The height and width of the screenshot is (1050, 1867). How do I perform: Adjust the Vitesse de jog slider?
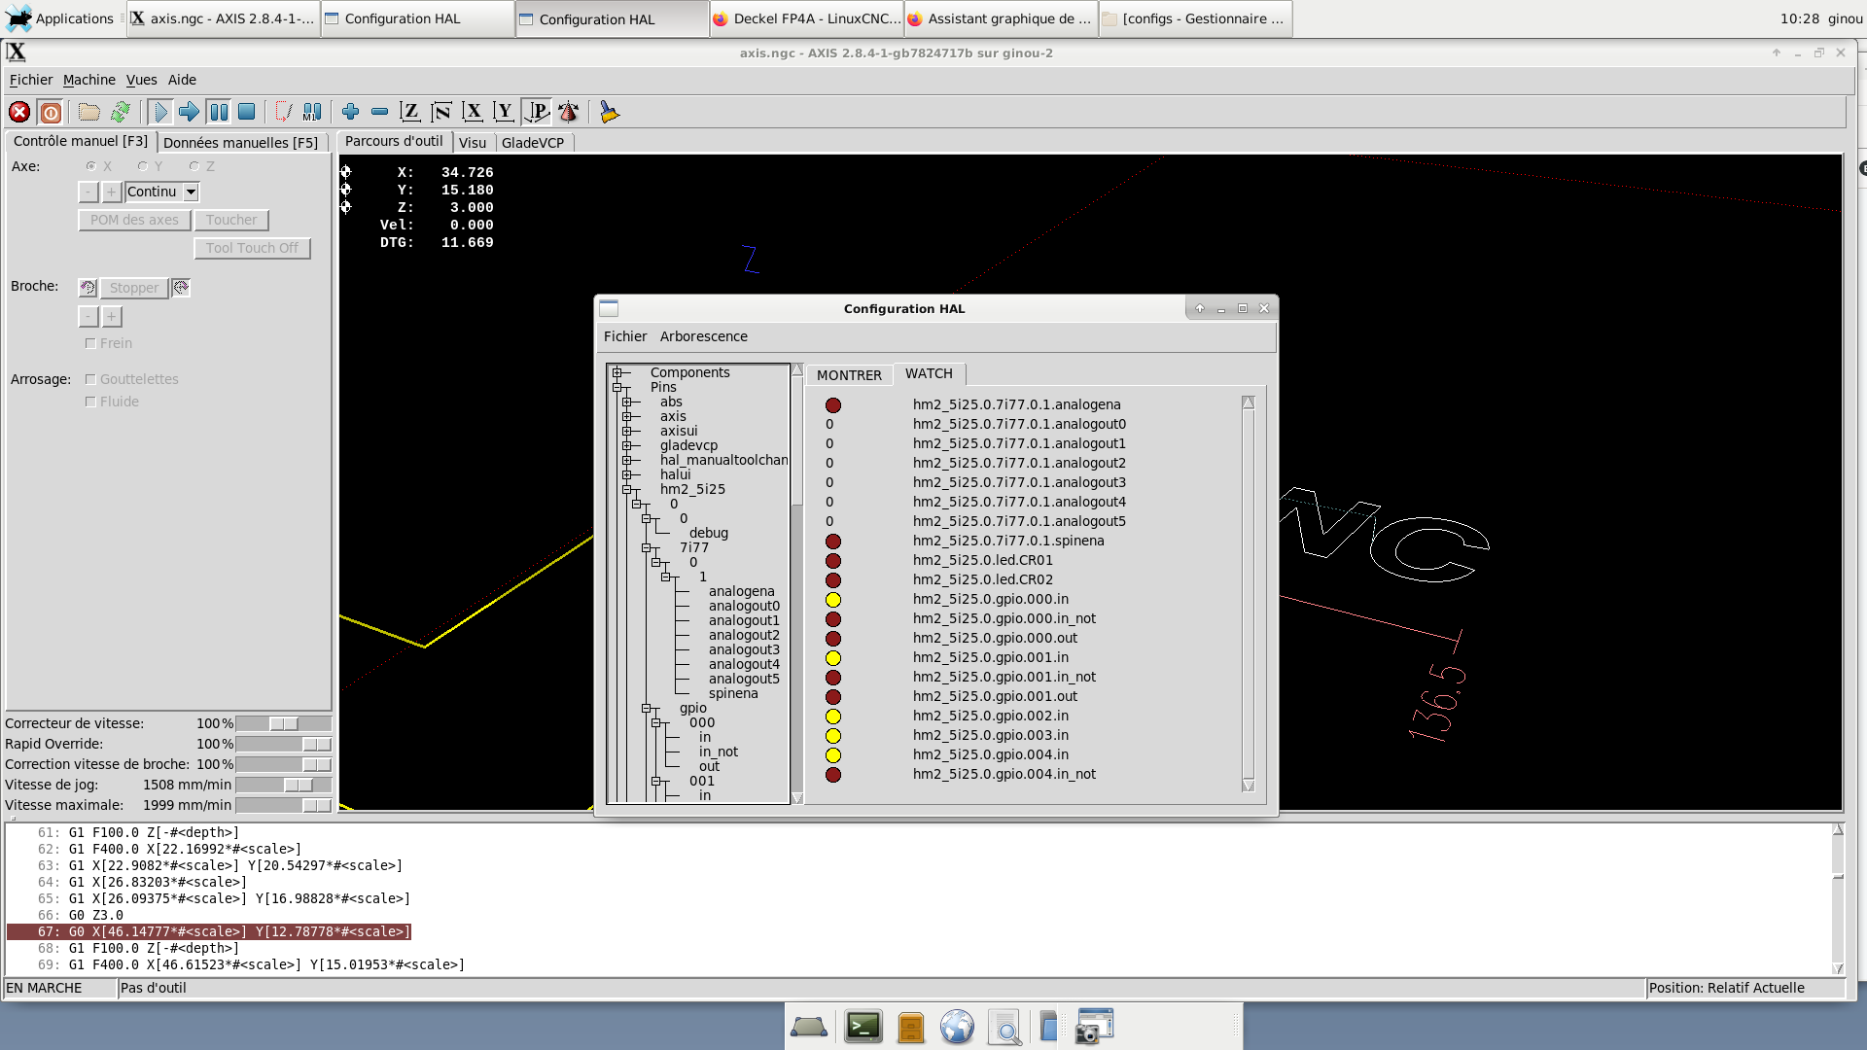point(284,786)
